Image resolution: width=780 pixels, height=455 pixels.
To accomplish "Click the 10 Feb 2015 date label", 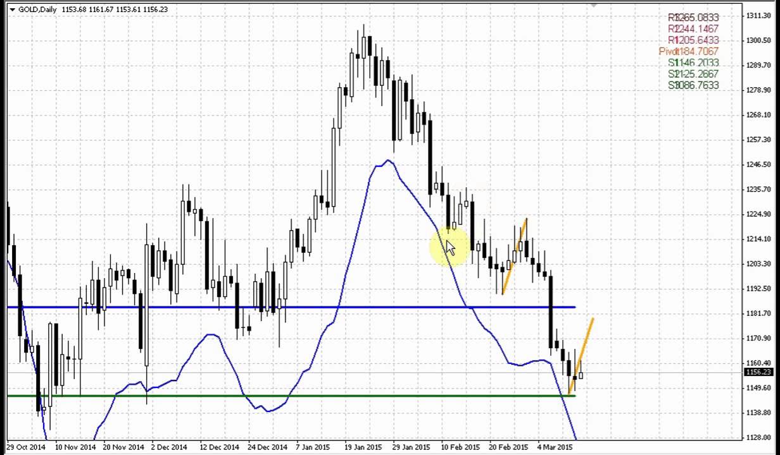I will point(460,447).
